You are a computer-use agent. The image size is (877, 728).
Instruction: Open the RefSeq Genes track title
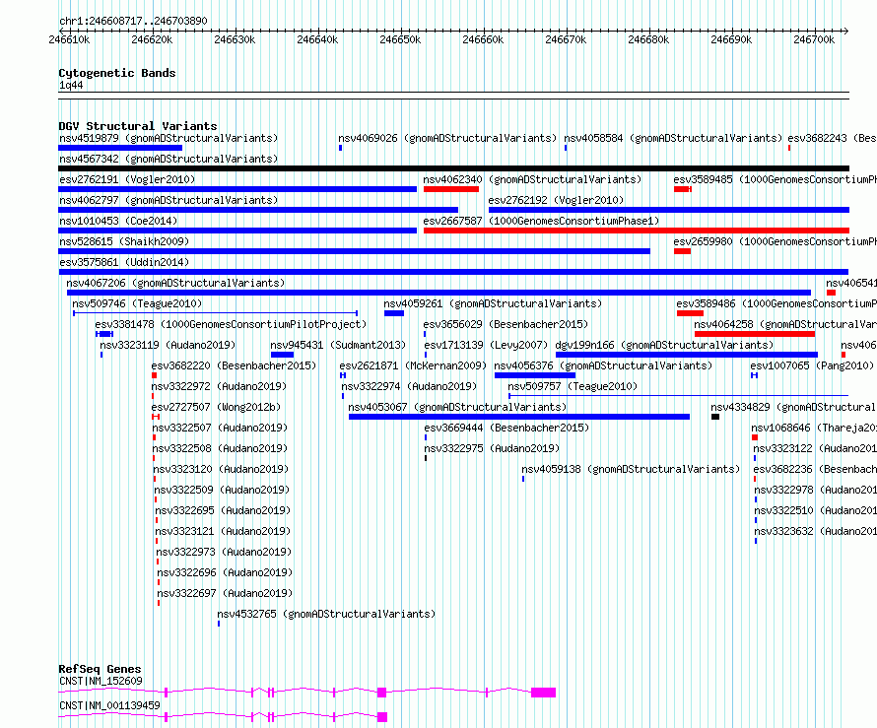[100, 669]
